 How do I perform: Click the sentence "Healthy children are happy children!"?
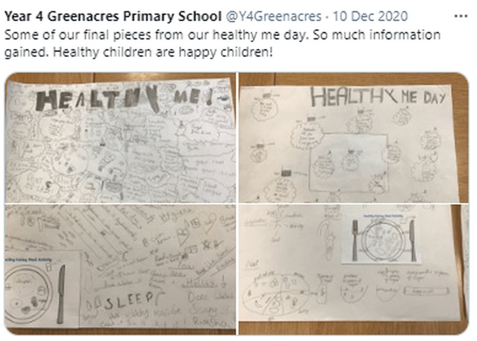(163, 52)
